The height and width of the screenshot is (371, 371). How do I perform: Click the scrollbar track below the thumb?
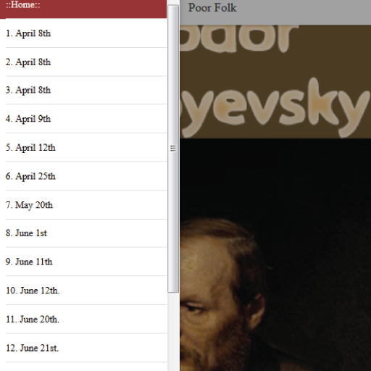tap(173, 332)
